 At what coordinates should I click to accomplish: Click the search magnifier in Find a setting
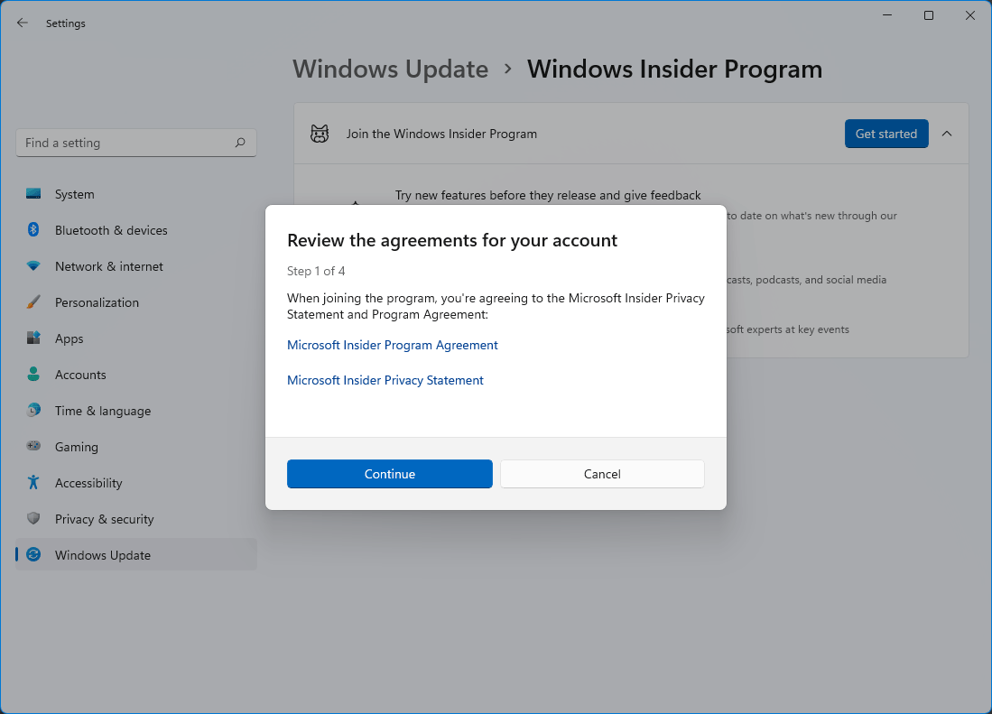240,142
